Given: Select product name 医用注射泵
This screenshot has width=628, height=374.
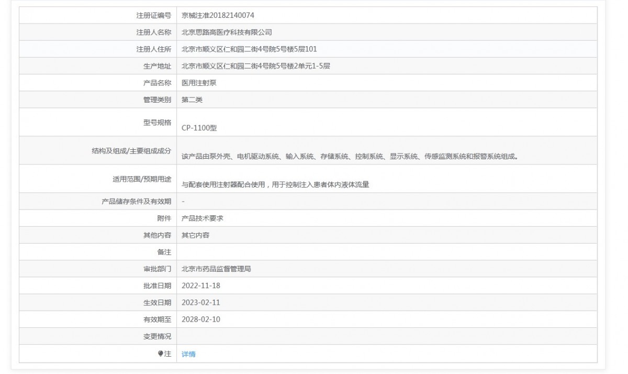Looking at the screenshot, I should [199, 83].
